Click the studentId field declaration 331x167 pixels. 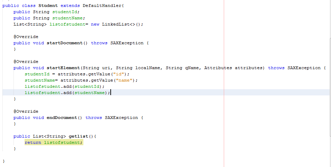[x=65, y=12]
